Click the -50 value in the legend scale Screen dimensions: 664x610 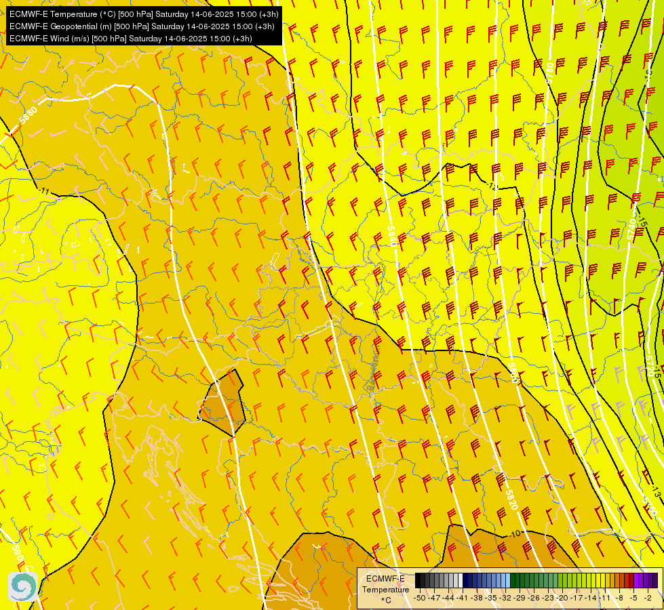tap(420, 598)
